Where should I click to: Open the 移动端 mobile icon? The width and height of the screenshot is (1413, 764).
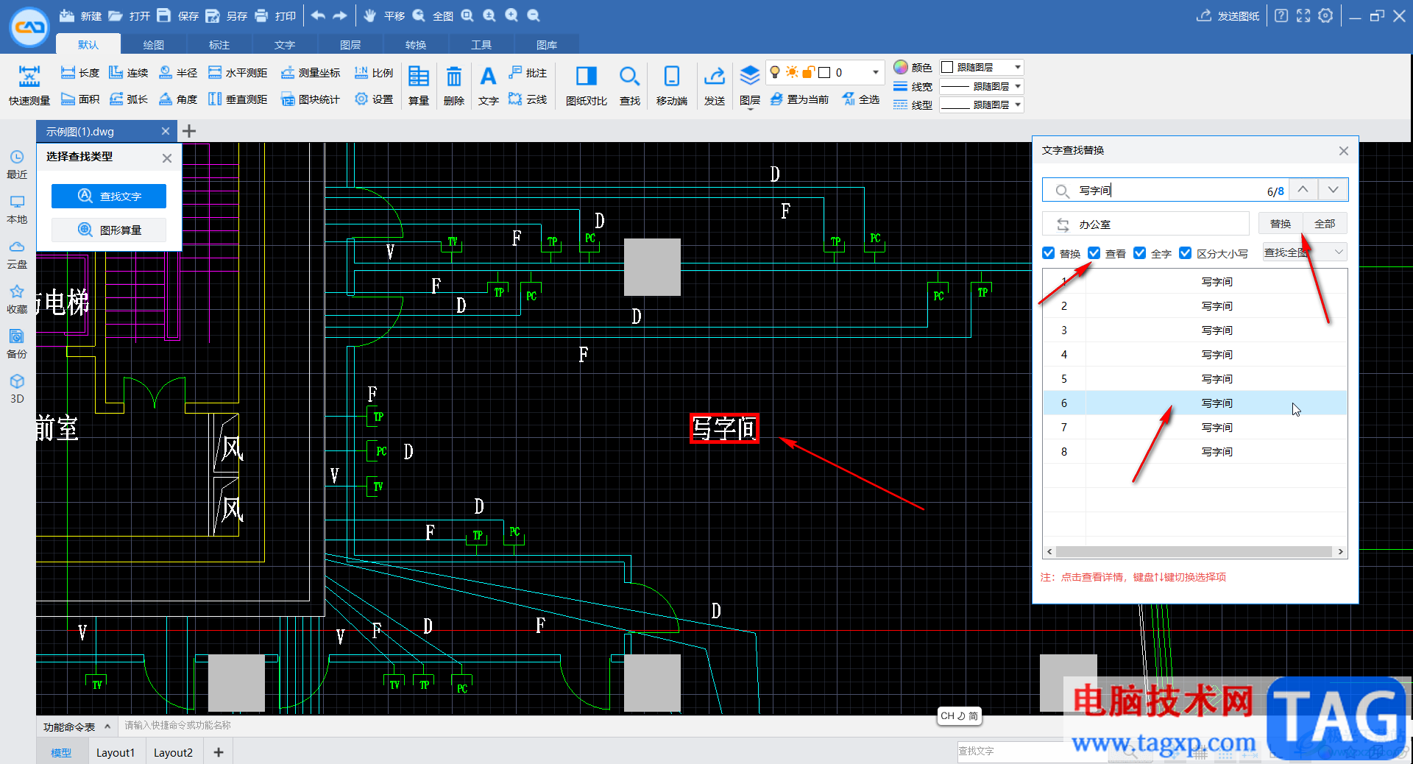point(671,85)
